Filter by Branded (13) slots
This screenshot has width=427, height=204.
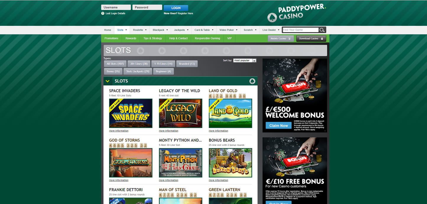tap(187, 64)
